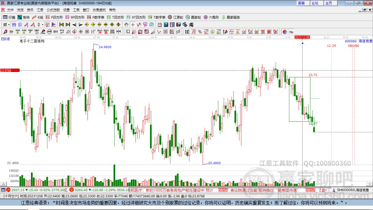
Task: Open the 设置 menu
Action: pos(66,10)
